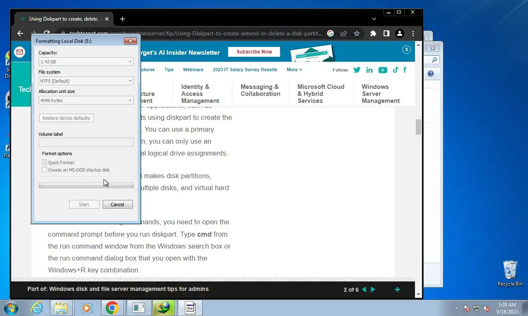The width and height of the screenshot is (528, 316).
Task: Open Chrome three-dot menu
Action: 413,34
